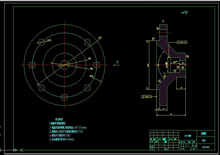Select requirement line 1 text
The height and width of the screenshot is (155, 220).
click(58, 123)
